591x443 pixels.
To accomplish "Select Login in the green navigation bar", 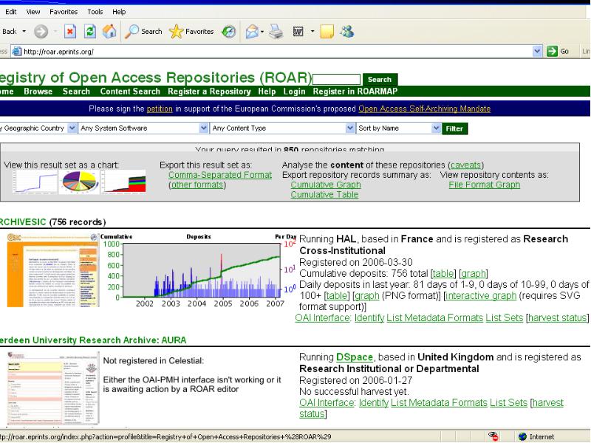I will (294, 91).
